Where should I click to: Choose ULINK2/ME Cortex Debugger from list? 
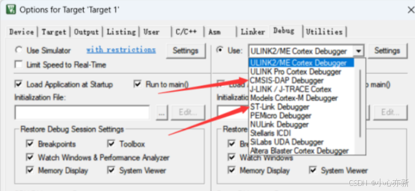point(302,63)
